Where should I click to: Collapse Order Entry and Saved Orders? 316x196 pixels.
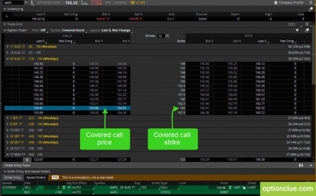pos(5,172)
